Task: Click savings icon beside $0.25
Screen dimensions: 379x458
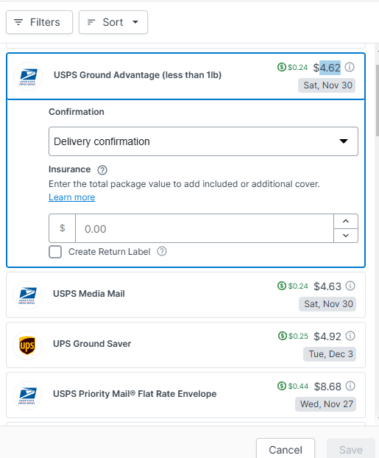Action: (x=283, y=336)
